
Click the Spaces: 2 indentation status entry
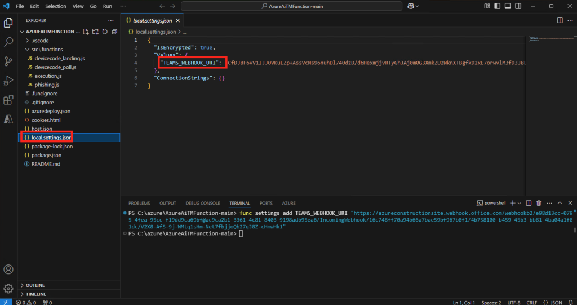coord(491,302)
